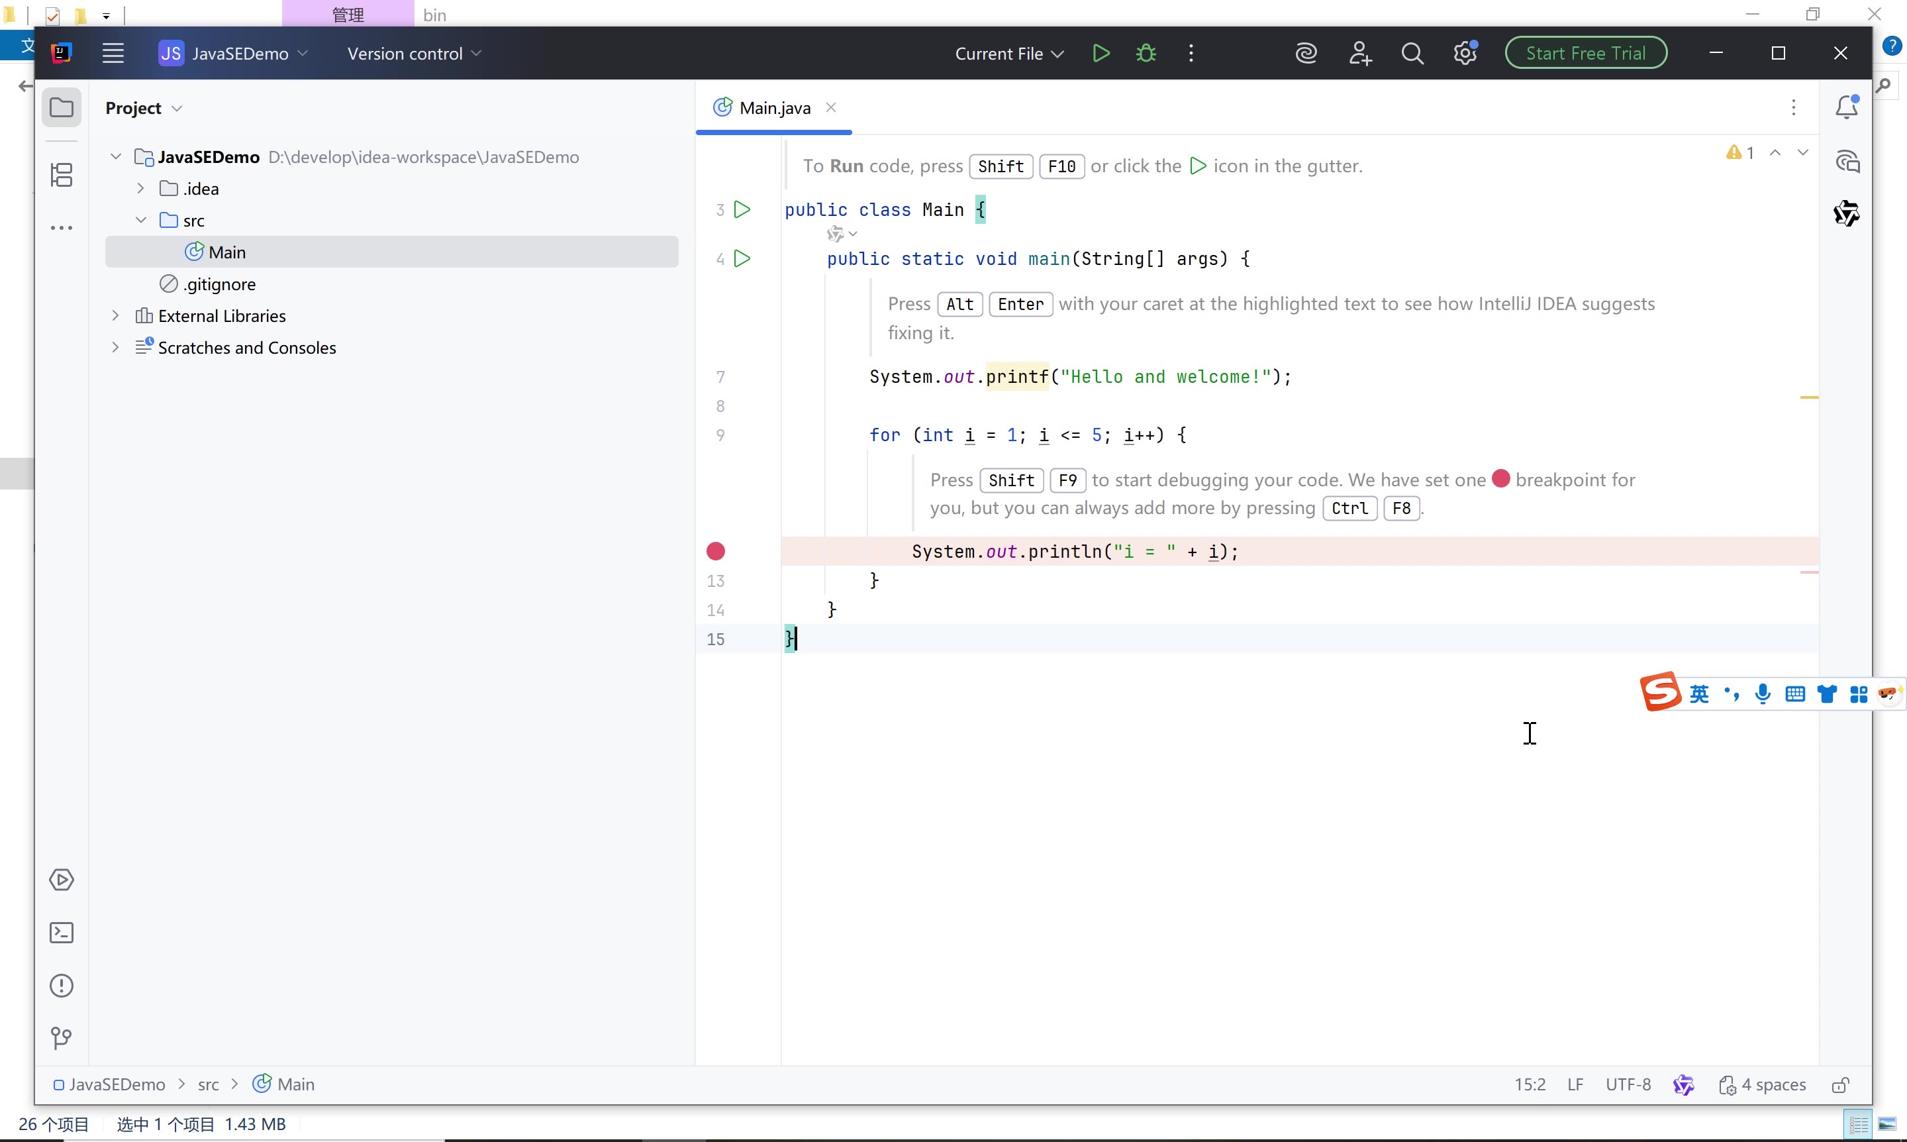
Task: Open the Git version control tool icon
Action: click(x=62, y=1039)
